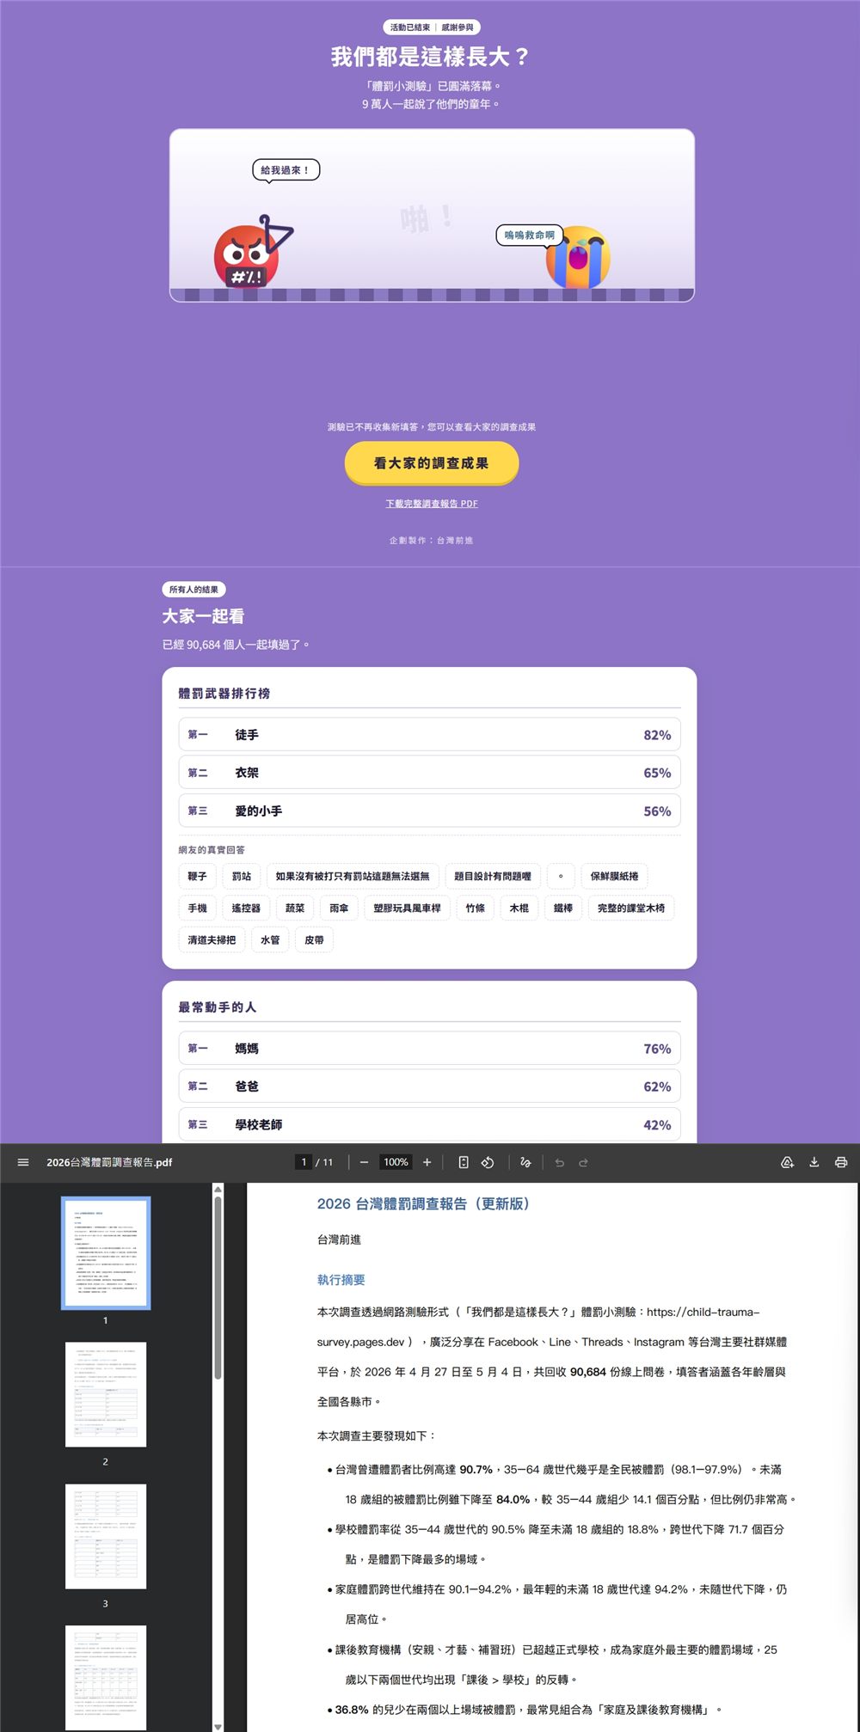The height and width of the screenshot is (1732, 860).
Task: Click the page number field showing 1
Action: coord(304,1162)
